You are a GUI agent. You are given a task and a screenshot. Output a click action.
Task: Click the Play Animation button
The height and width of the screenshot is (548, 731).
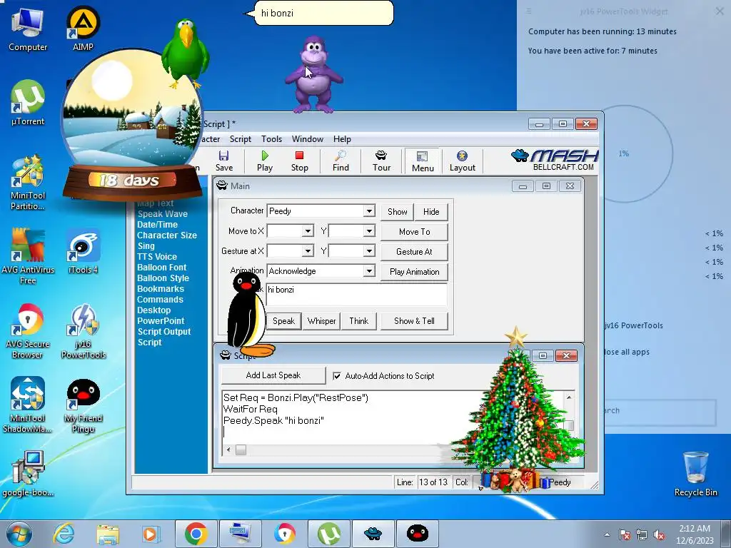point(415,272)
